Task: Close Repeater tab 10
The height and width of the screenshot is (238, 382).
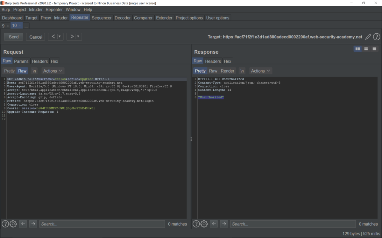Action: click(20, 25)
